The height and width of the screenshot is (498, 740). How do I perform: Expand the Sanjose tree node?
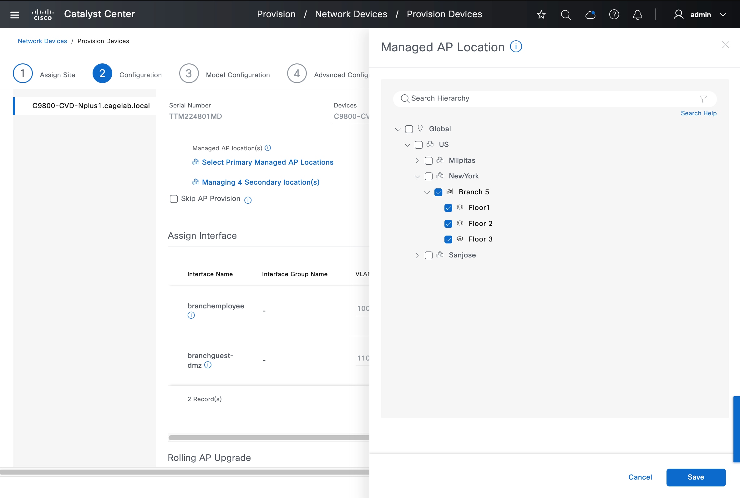417,255
